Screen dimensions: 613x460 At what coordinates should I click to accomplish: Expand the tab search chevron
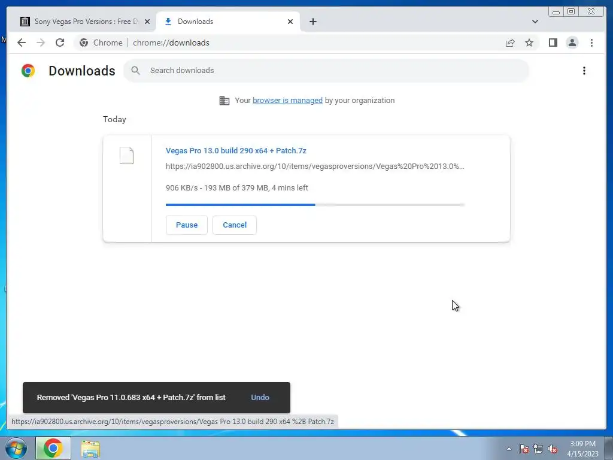535,22
